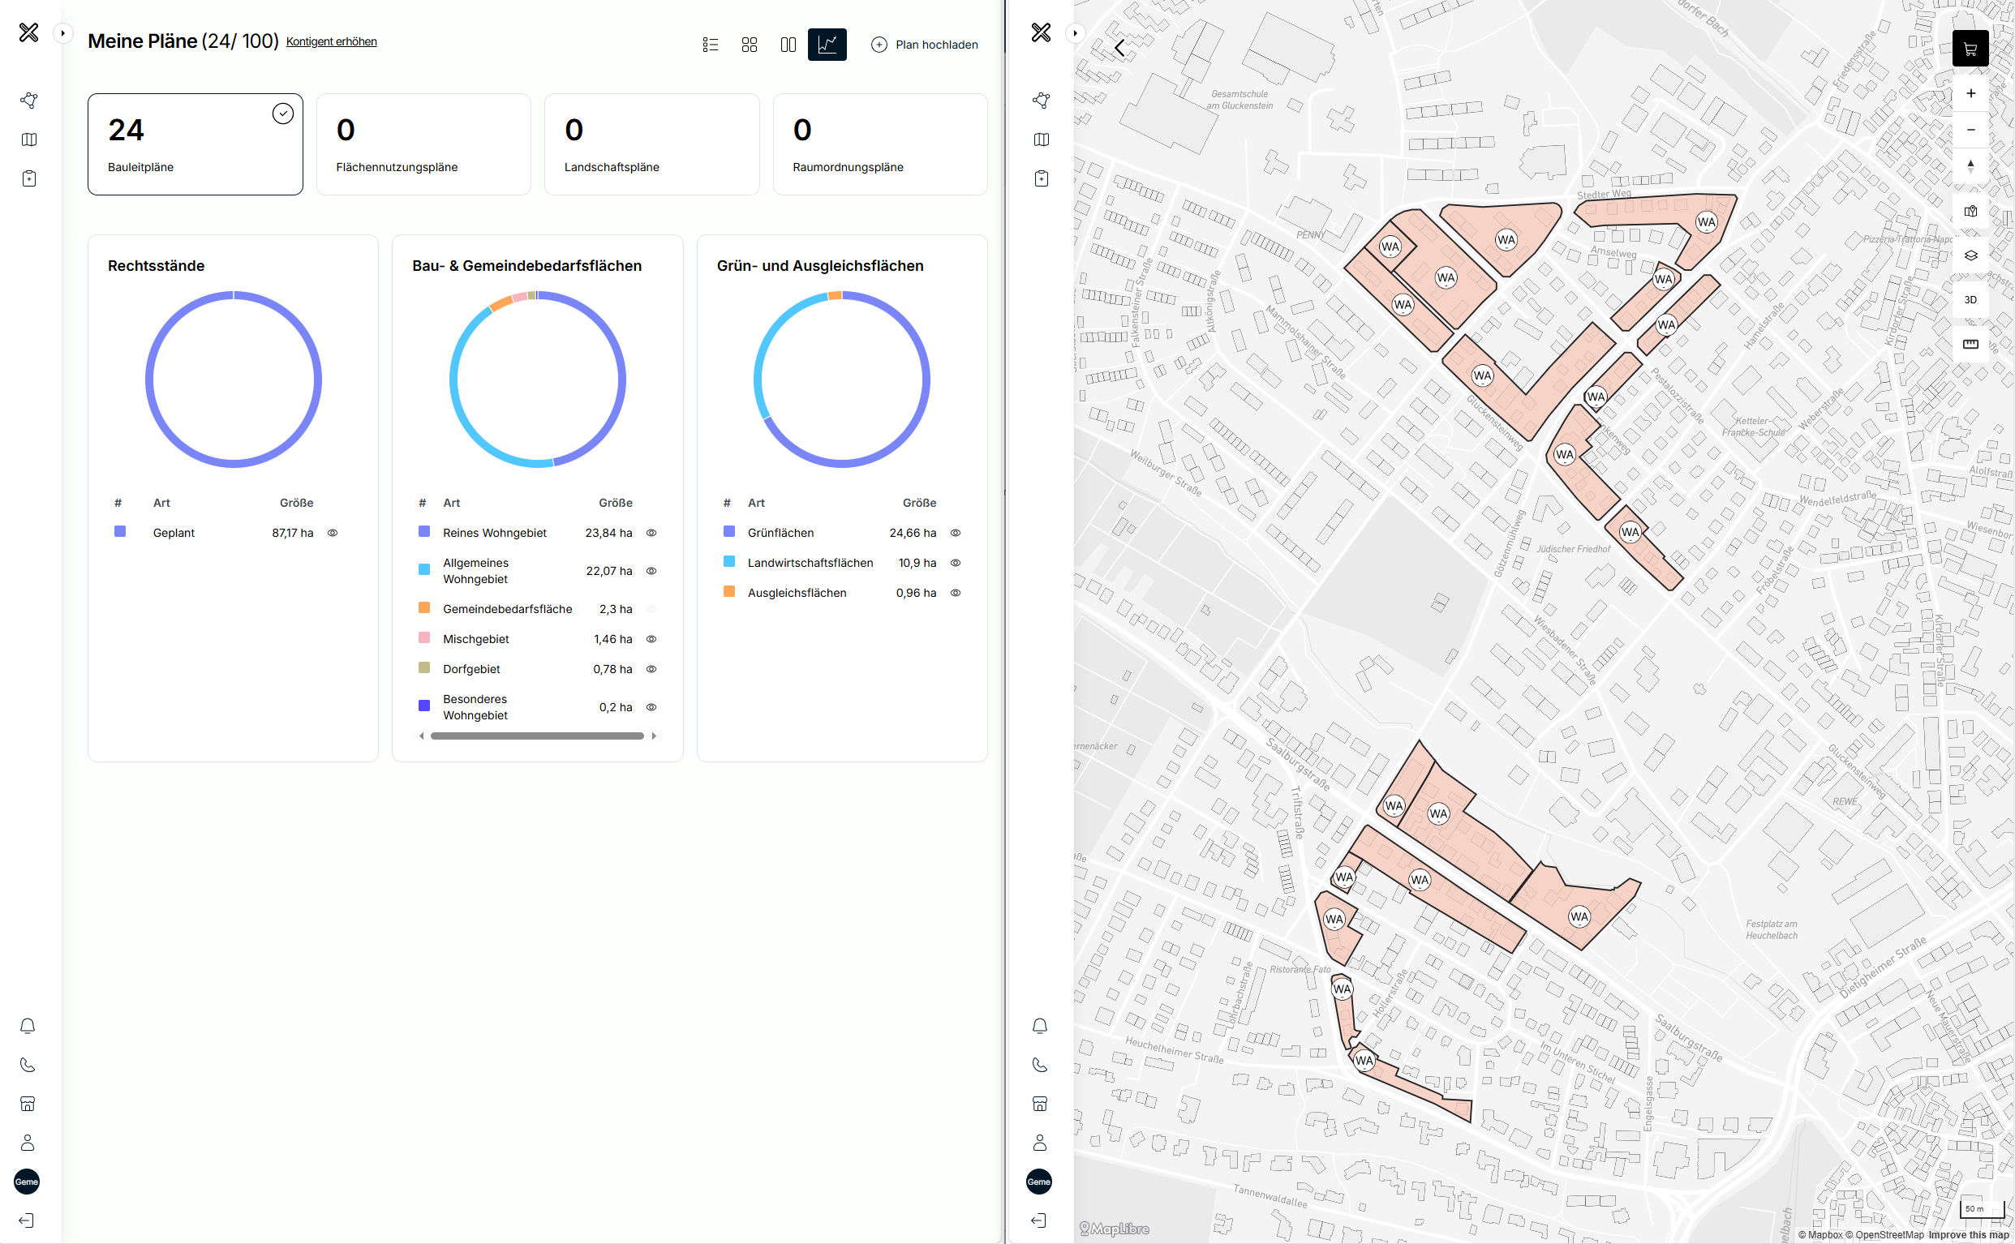Switch plans to grid view
This screenshot has height=1244, width=2015.
click(x=749, y=45)
